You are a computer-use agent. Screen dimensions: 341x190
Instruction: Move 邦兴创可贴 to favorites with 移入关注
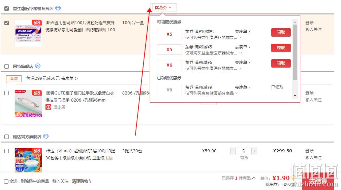(x=313, y=30)
